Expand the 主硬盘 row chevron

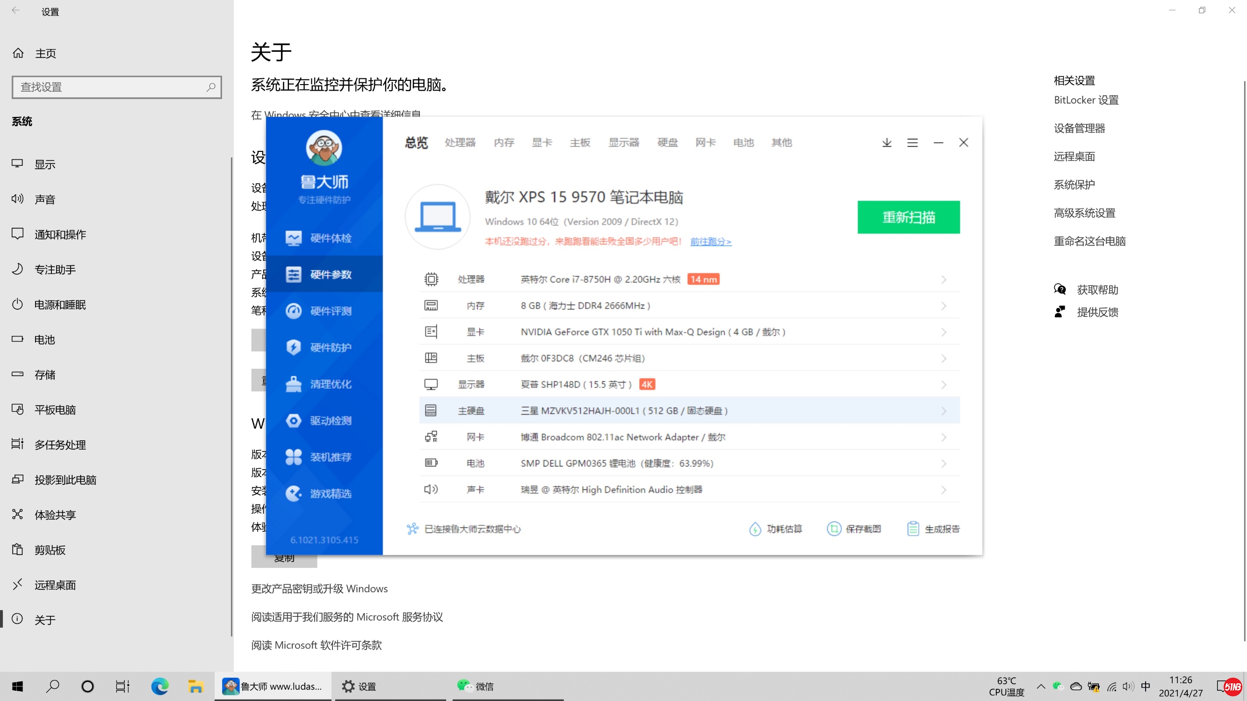[x=944, y=411]
